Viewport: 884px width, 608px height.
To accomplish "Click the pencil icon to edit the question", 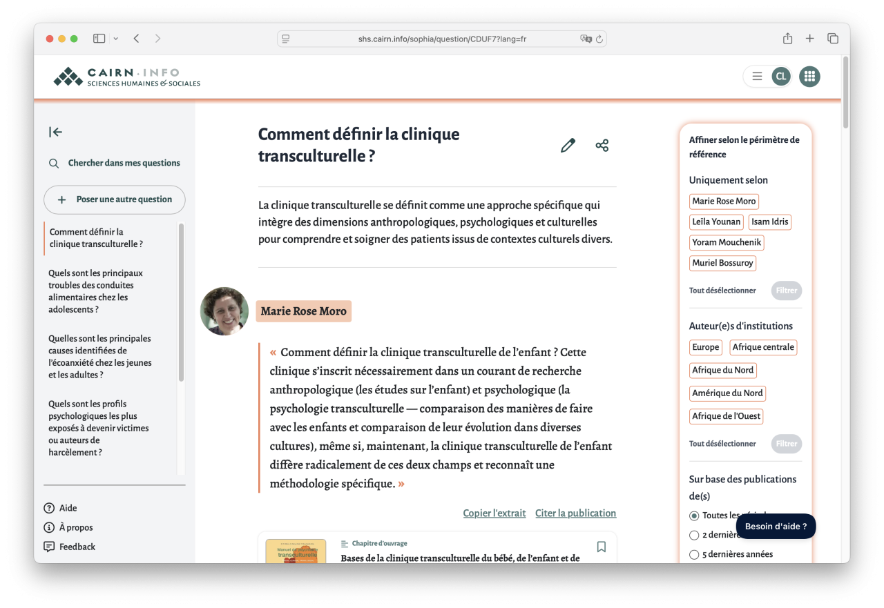I will point(567,145).
